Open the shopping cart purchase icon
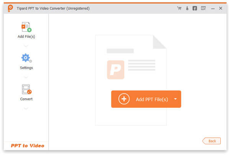Screen dimensions: 230x155 tap(179, 8)
